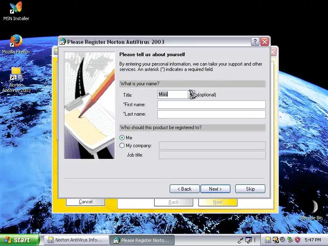This screenshot has height=246, width=328.
Task: Open the Title dropdown list
Action: pos(192,95)
